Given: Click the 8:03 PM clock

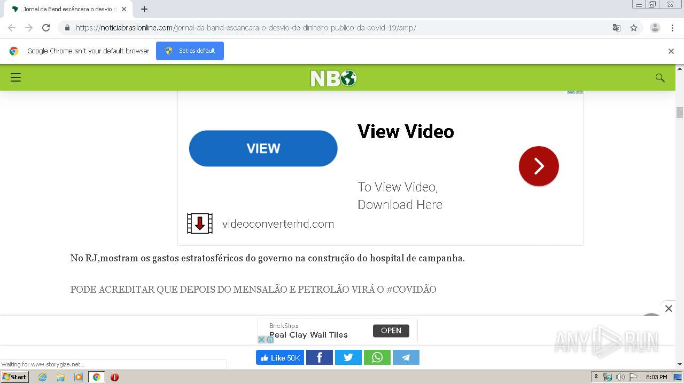Looking at the screenshot, I should 657,377.
